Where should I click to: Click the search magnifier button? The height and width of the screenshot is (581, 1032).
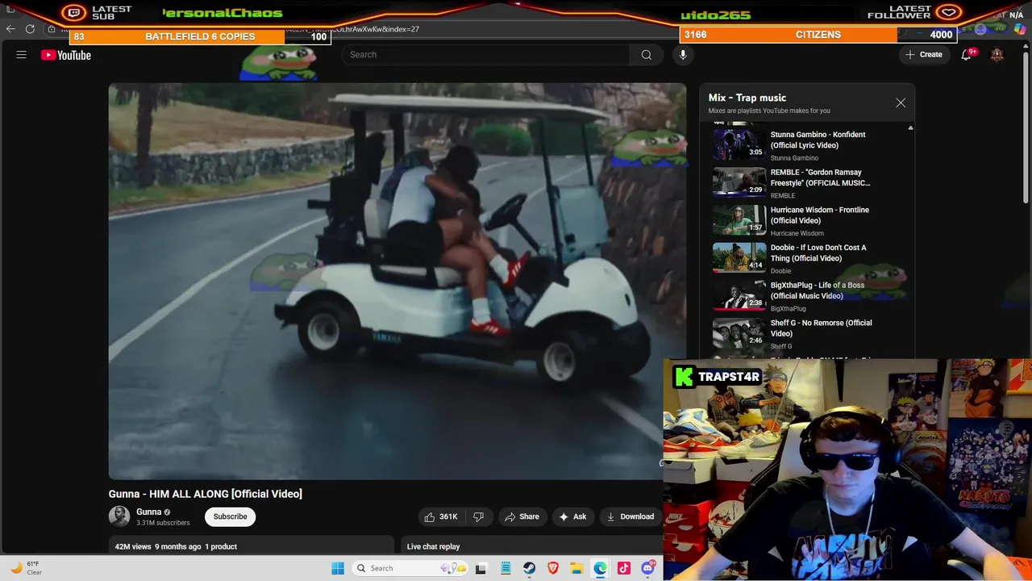click(x=646, y=55)
